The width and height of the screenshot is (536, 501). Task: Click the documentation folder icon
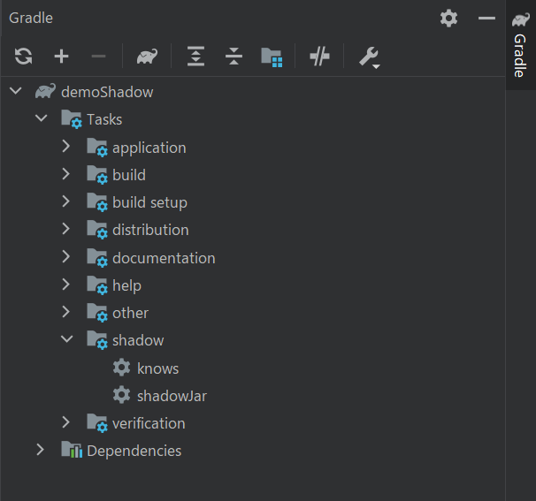coord(97,257)
